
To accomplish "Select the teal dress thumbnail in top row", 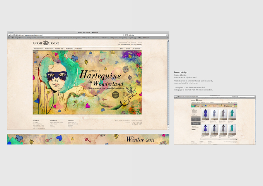I will click(x=232, y=114).
